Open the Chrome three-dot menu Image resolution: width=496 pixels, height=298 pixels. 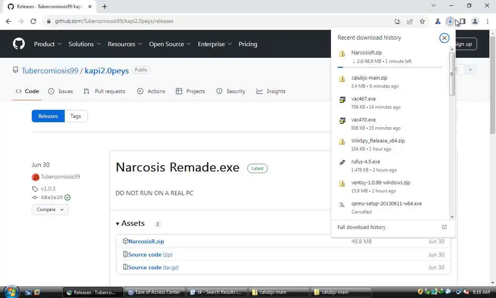coord(487,21)
